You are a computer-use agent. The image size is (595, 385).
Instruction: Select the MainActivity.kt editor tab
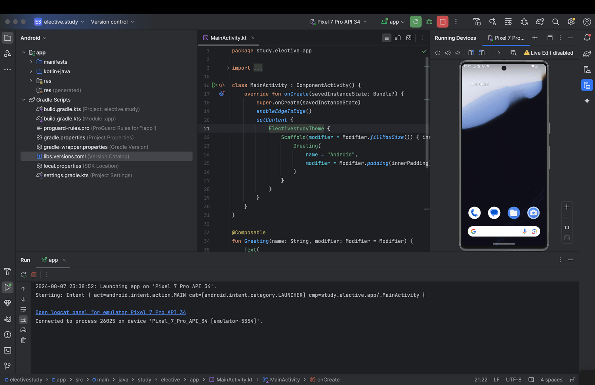228,38
